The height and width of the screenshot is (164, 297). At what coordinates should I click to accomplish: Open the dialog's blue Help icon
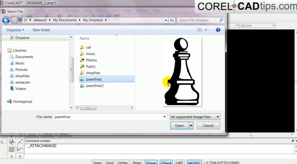(x=218, y=30)
